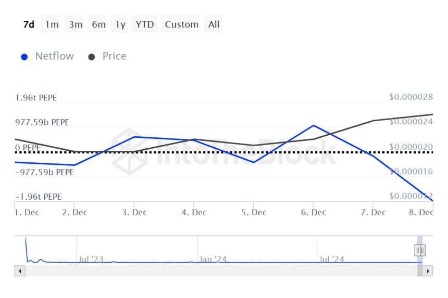Viewport: 448px width, 298px height.
Task: Open the Custom date range picker
Action: [x=181, y=24]
